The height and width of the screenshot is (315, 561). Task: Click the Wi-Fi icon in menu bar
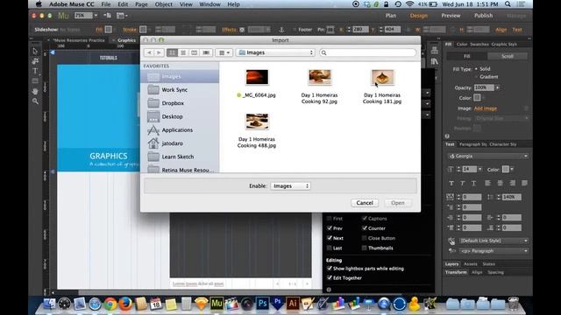coord(409,4)
